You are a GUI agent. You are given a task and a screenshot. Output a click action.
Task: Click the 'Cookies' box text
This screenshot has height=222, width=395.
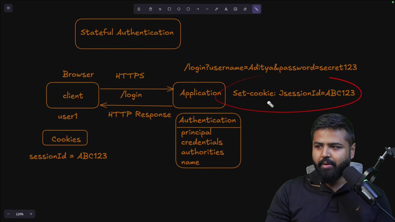[x=66, y=139]
